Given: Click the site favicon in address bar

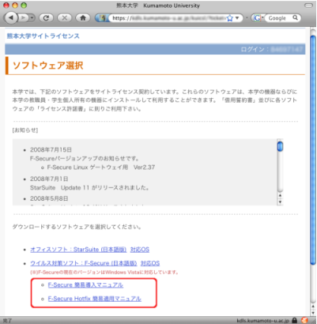Looking at the screenshot, I should [103, 18].
